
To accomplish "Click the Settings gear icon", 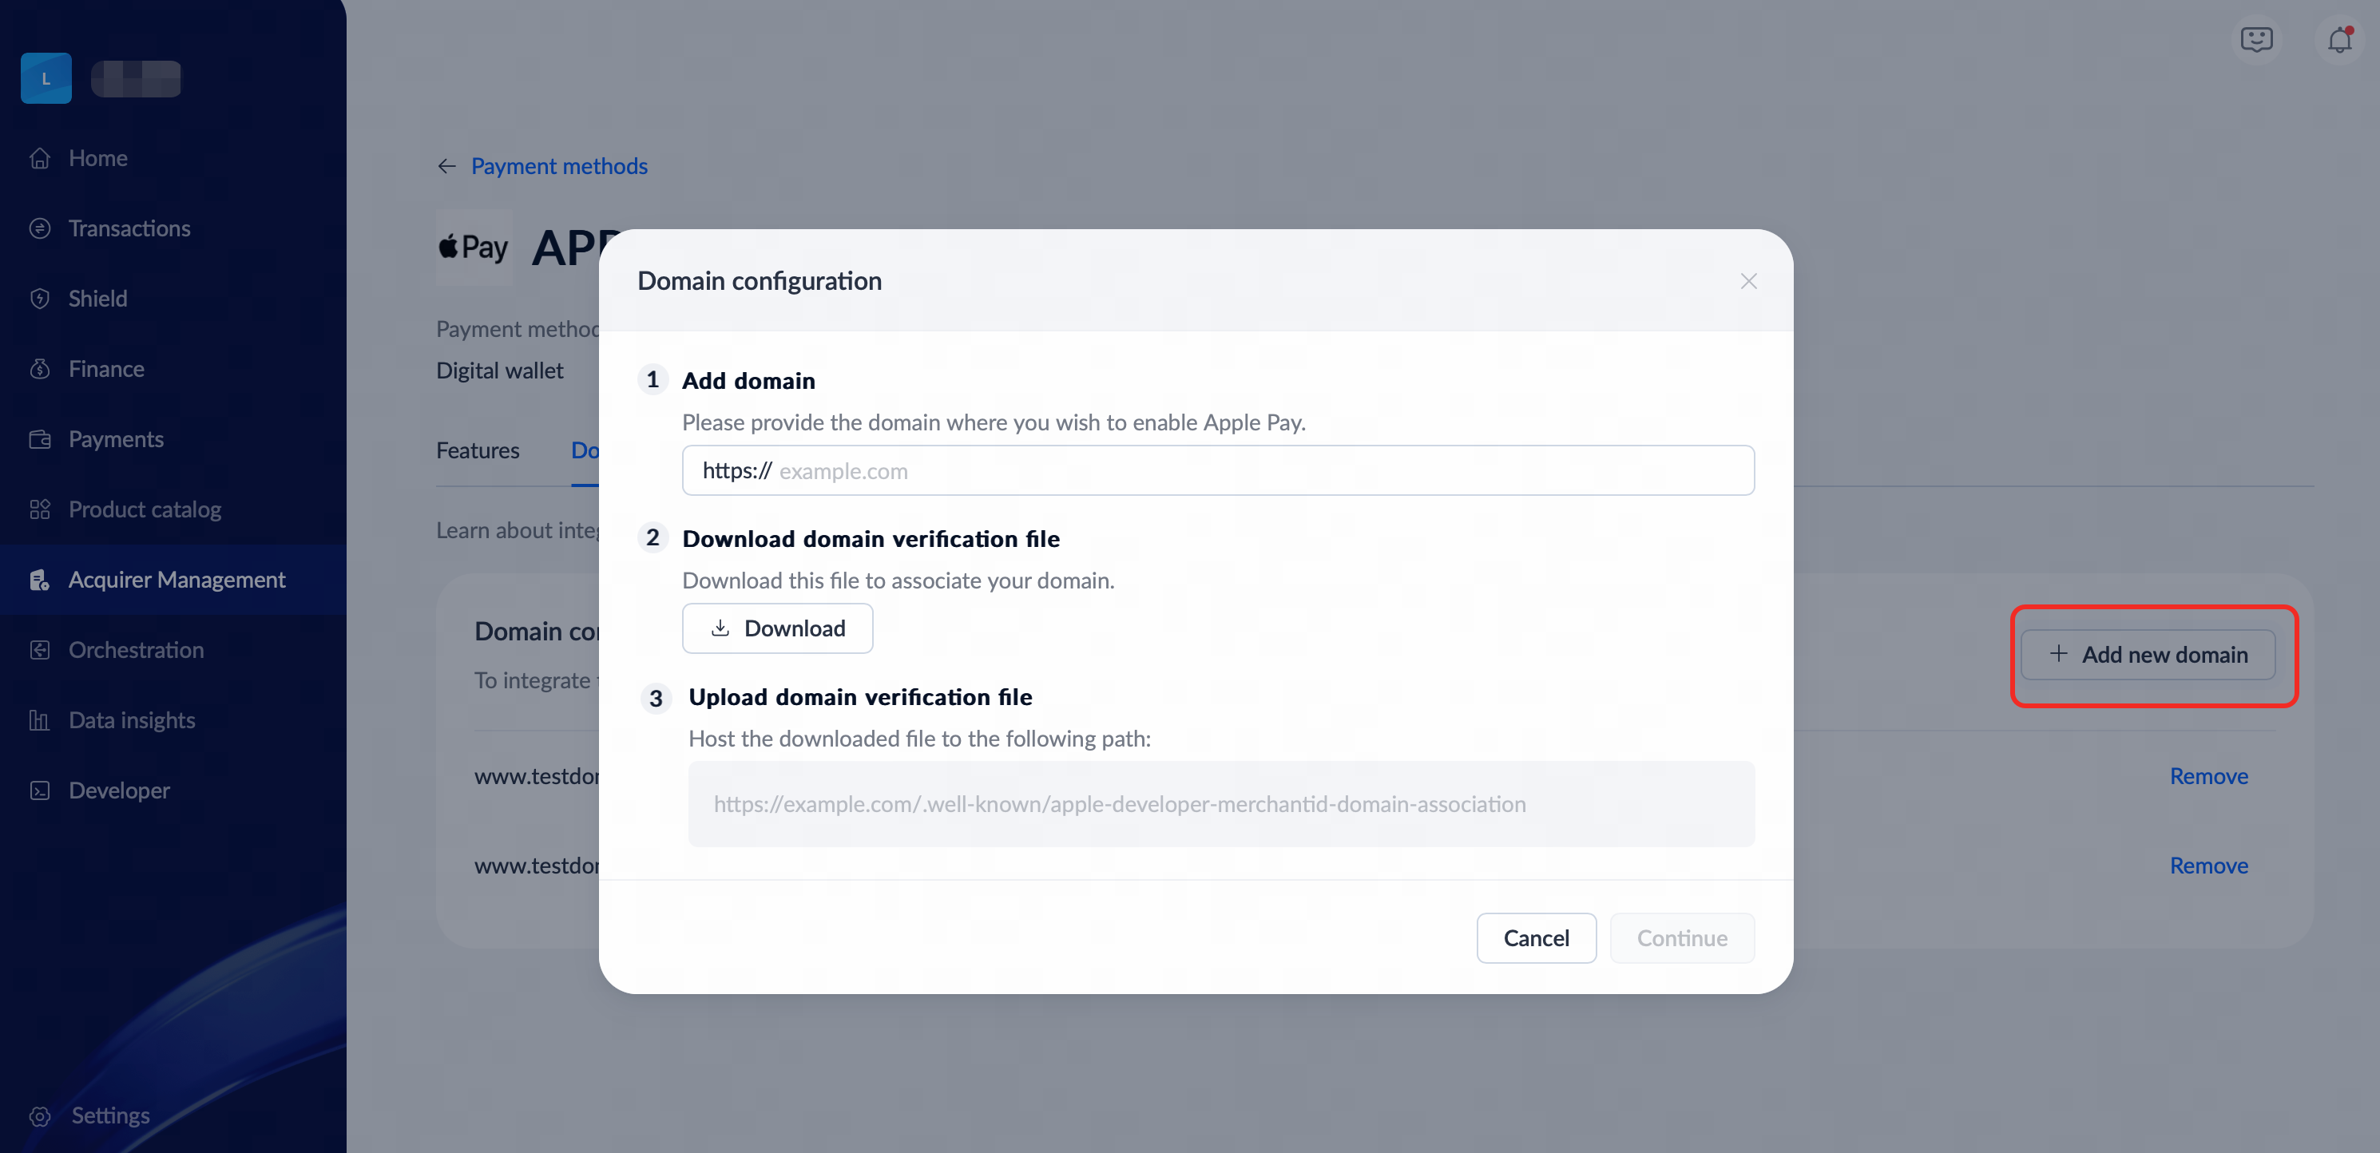I will click(40, 1115).
